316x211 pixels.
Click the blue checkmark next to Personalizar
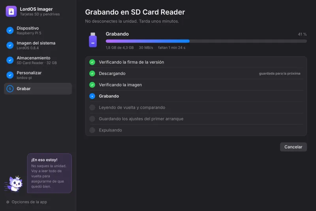coord(10,75)
